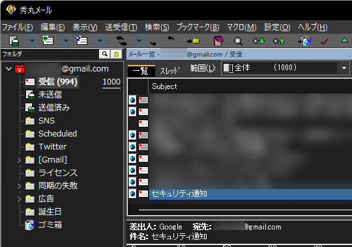This screenshot has width=352, height=247.
Task: Click the move to trash toolbar icon
Action: 304,41
